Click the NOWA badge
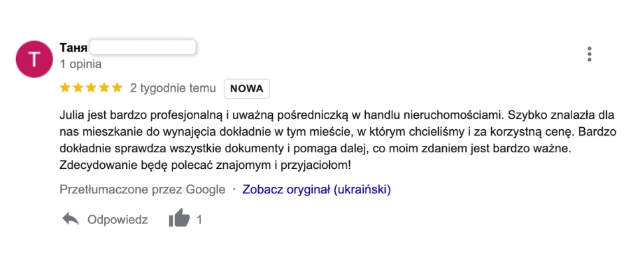Image resolution: width=624 pixels, height=265 pixels. point(247,89)
